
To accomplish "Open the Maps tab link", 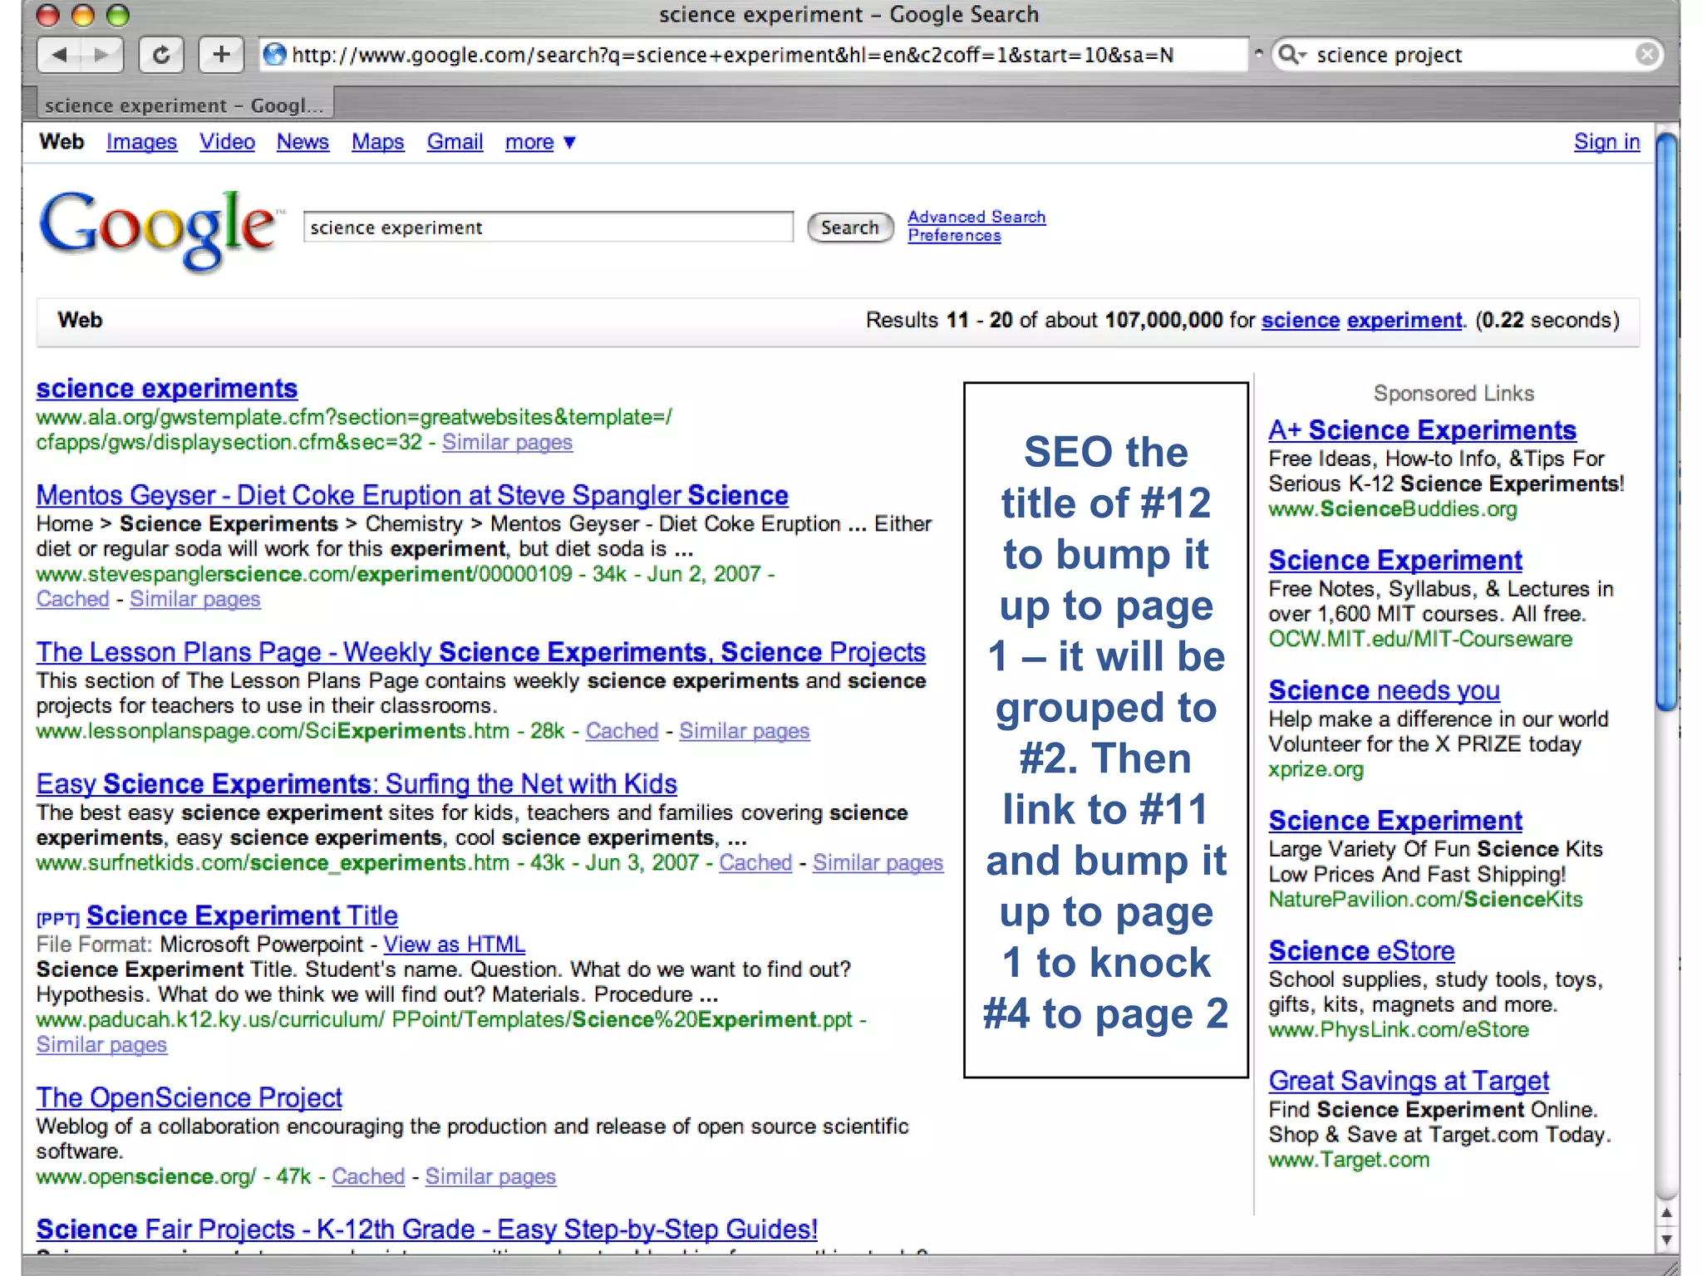I will [x=377, y=142].
